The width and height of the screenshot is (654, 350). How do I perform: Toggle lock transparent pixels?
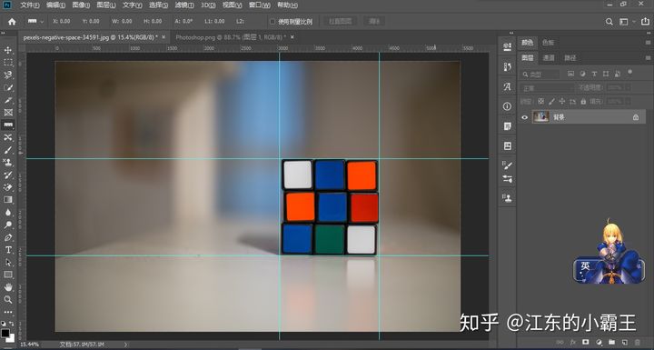541,101
